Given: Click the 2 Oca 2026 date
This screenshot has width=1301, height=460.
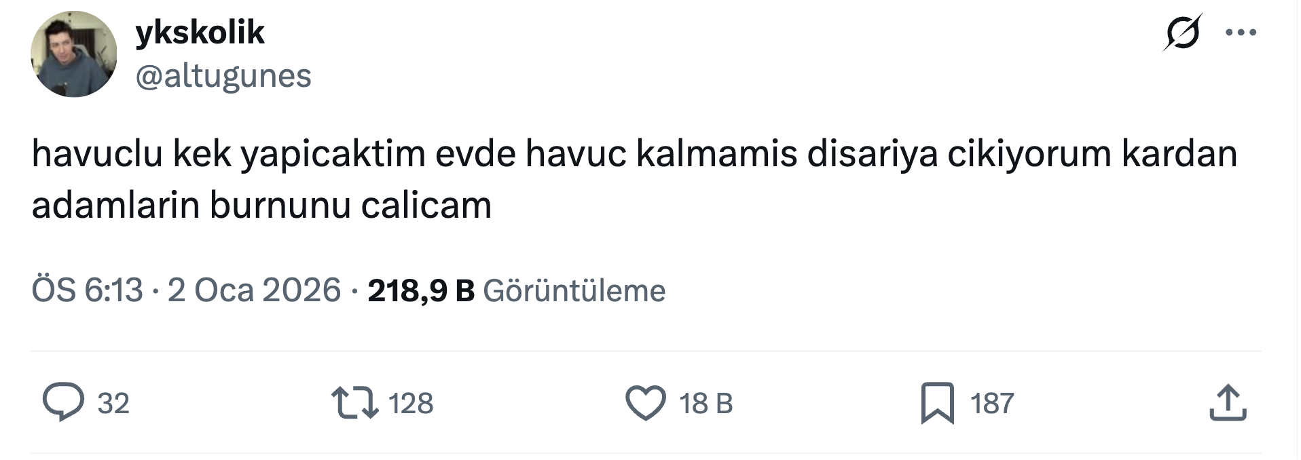Looking at the screenshot, I should (x=254, y=290).
